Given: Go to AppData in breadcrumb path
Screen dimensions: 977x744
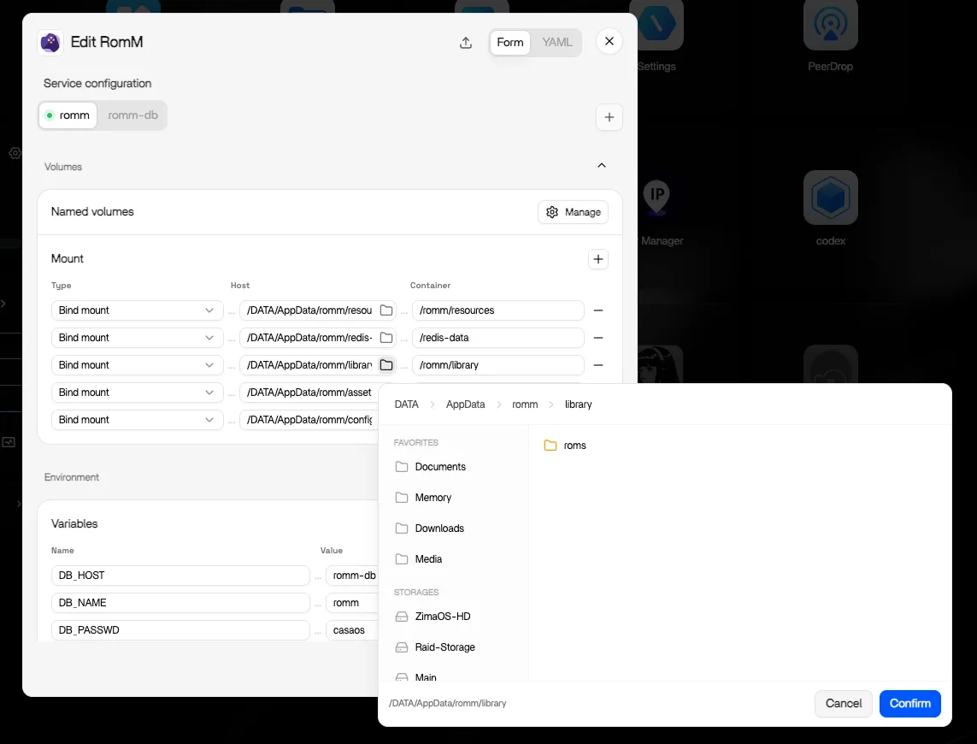Looking at the screenshot, I should [x=466, y=404].
